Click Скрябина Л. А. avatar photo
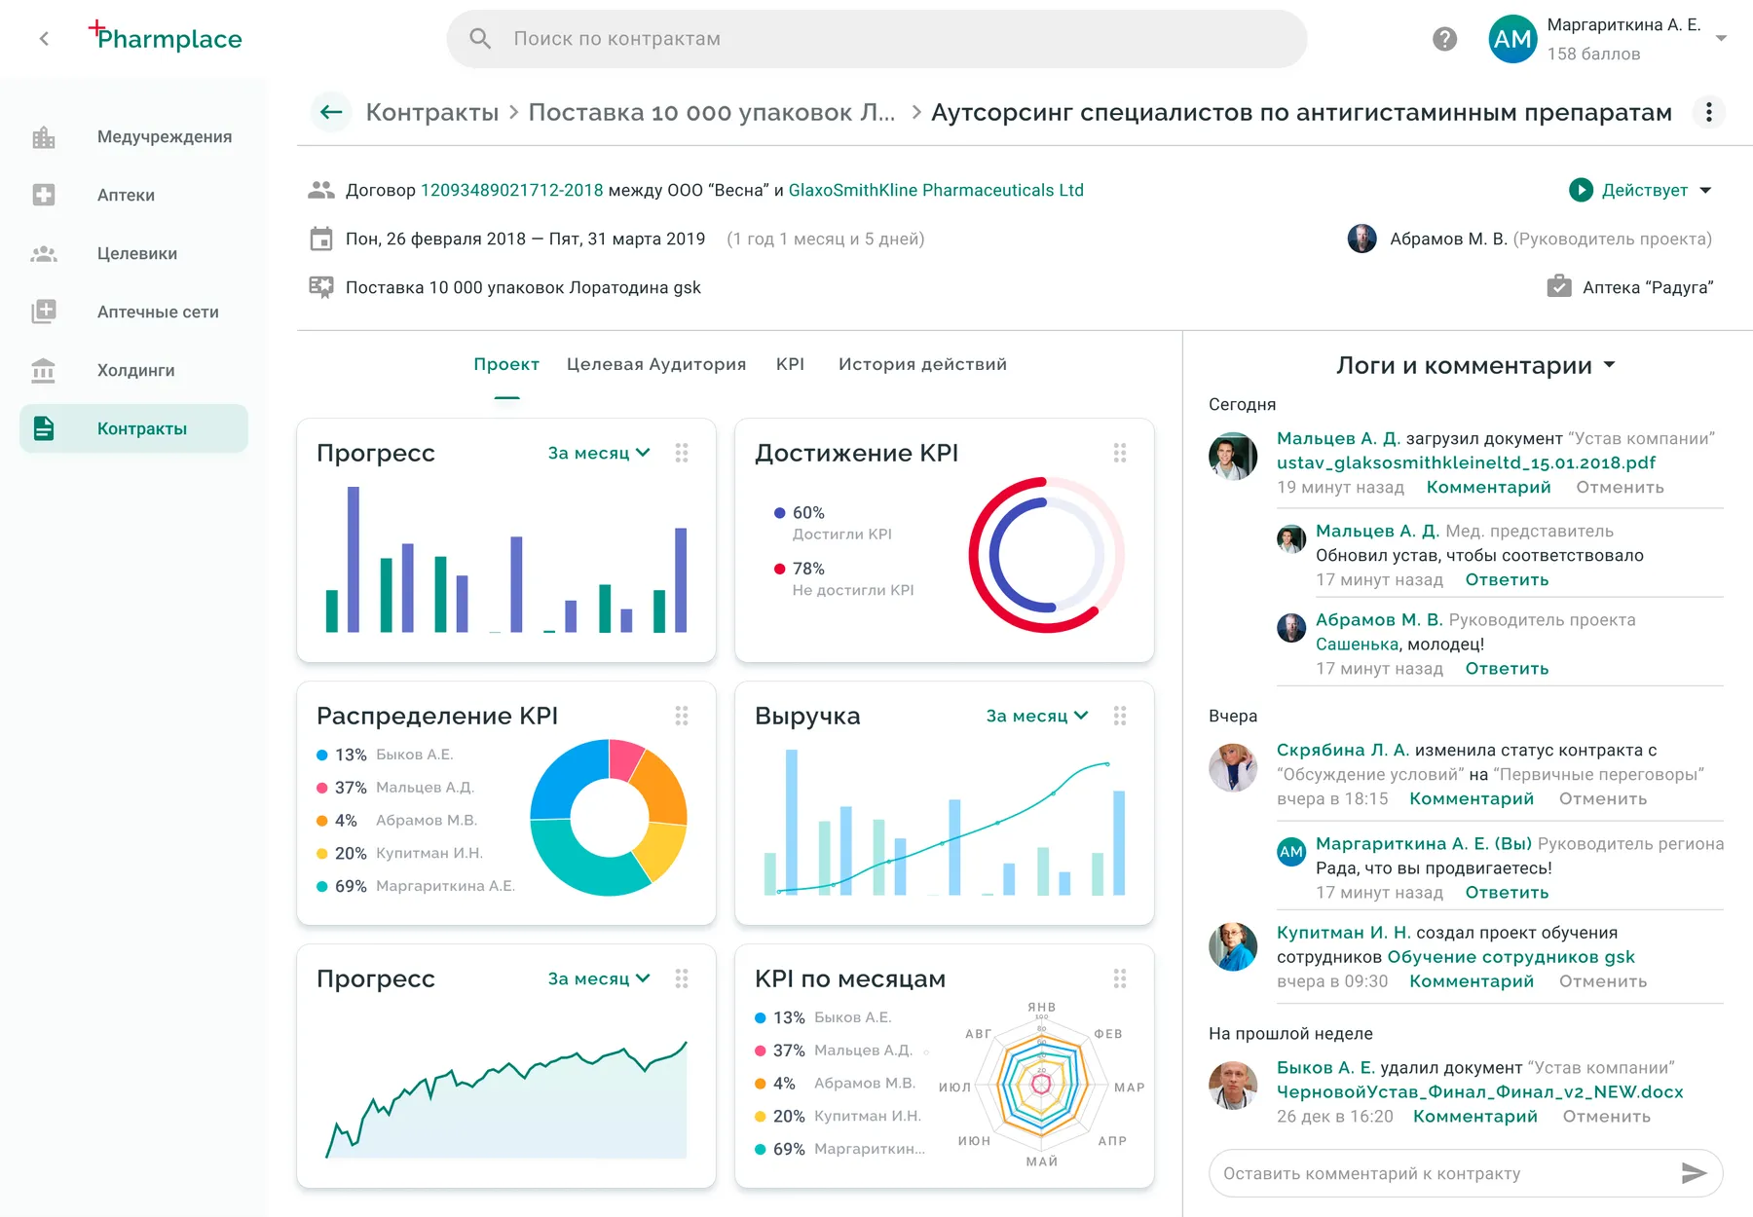 click(x=1233, y=767)
